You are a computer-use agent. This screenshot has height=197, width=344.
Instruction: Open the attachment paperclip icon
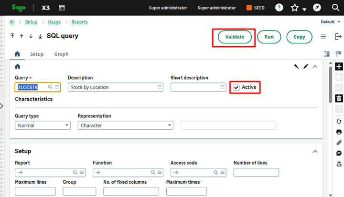(339, 143)
